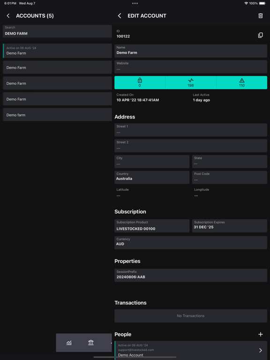
Task: Open Demo Account details via chevron
Action: click(260, 350)
